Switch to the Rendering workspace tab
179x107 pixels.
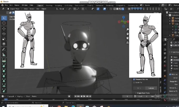point(110,6)
